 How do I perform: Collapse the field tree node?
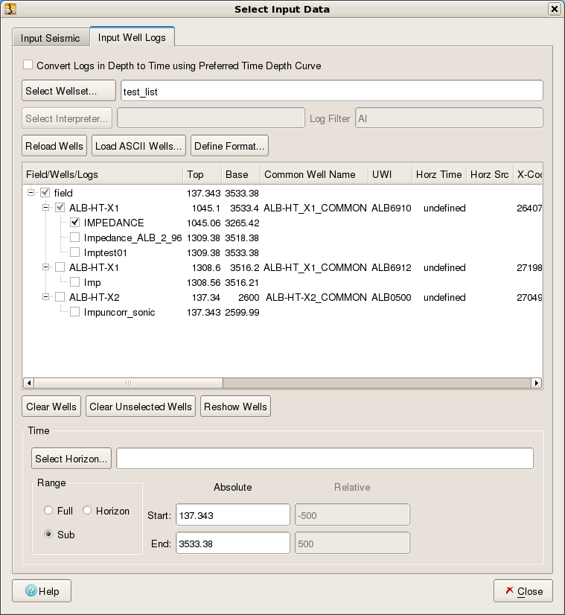pos(31,193)
